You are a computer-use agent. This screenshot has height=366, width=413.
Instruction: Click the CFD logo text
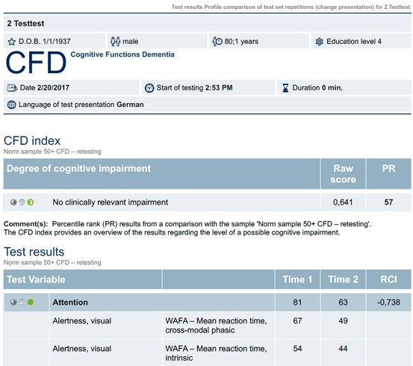pos(36,63)
